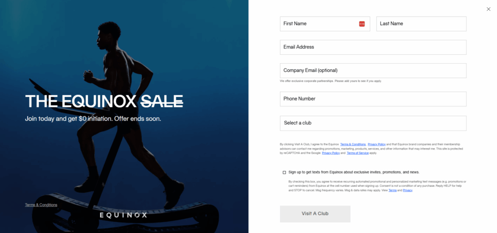Click the Phone Number input
This screenshot has width=497, height=233.
373,99
